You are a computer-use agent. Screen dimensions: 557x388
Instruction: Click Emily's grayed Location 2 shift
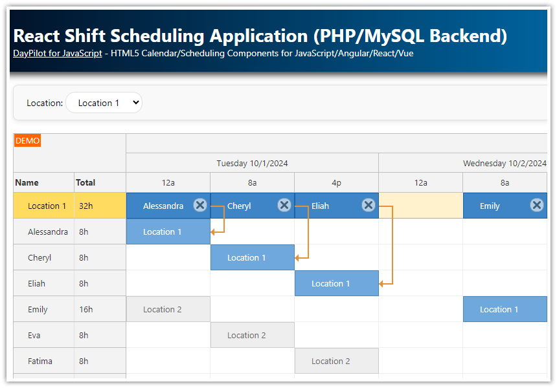168,308
